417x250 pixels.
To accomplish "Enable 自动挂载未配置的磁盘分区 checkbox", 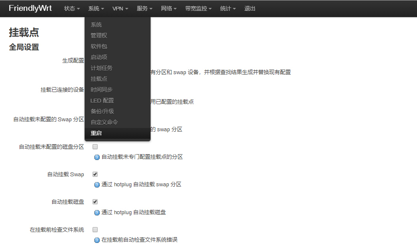I will (95, 147).
